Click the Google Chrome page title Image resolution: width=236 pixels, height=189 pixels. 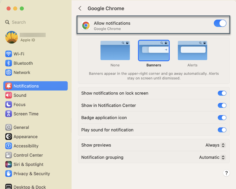click(x=106, y=8)
